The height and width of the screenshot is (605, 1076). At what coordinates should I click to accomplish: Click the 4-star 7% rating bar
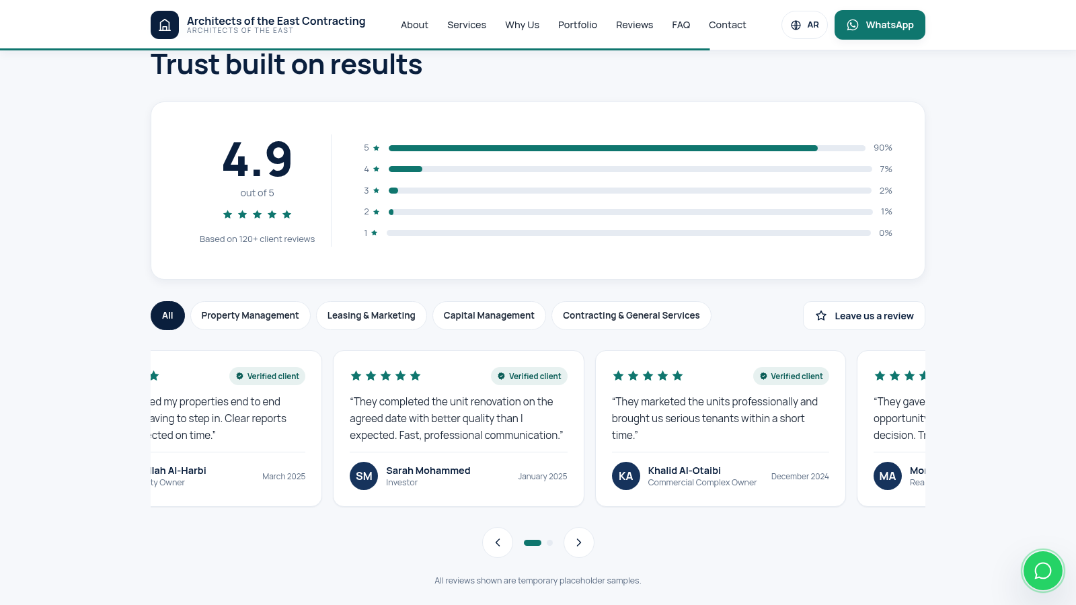click(630, 169)
